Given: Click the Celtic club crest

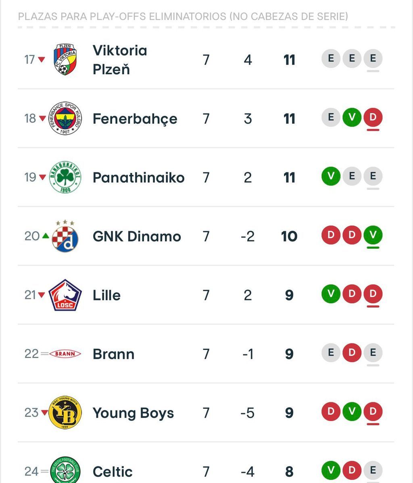Looking at the screenshot, I should click(x=65, y=471).
